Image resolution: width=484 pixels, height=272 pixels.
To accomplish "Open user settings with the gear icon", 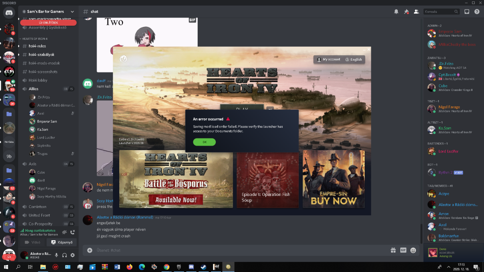I will (x=72, y=255).
